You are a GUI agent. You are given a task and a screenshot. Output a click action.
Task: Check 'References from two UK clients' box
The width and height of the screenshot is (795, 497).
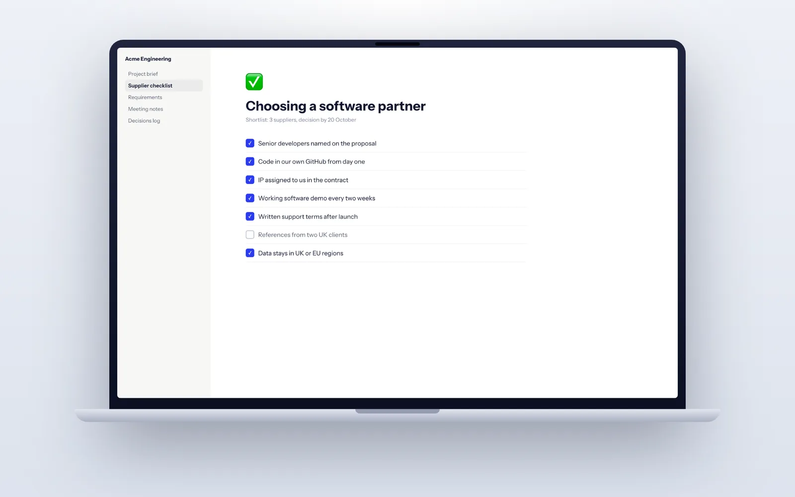coord(250,235)
